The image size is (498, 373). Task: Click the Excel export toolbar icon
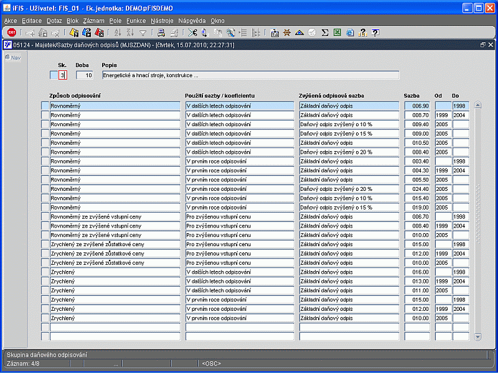(337, 33)
